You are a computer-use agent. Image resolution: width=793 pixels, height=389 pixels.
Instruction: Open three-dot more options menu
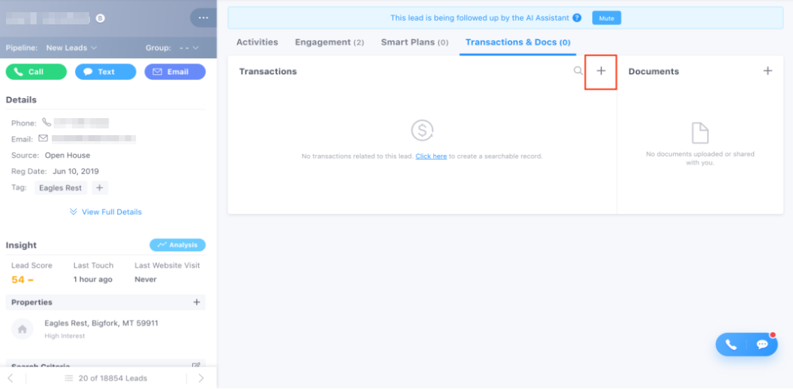(x=203, y=18)
